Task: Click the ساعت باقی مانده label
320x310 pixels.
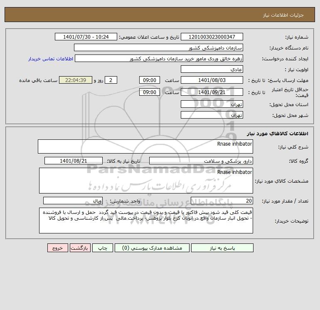Action: pos(38,80)
